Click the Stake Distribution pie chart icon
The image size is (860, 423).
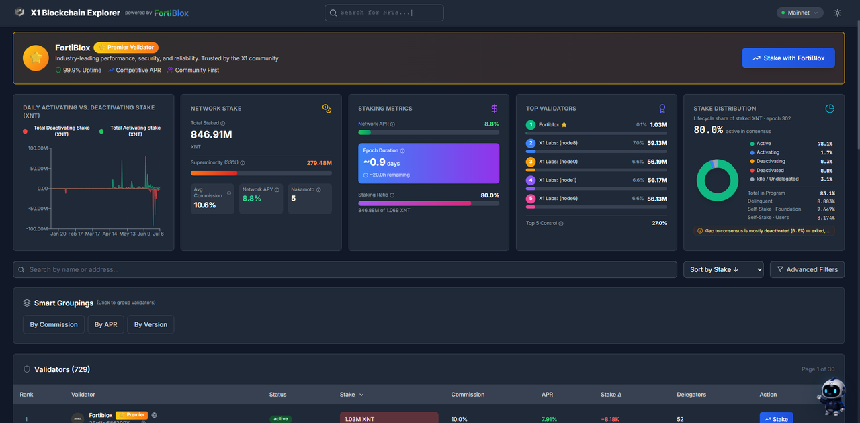tap(830, 108)
